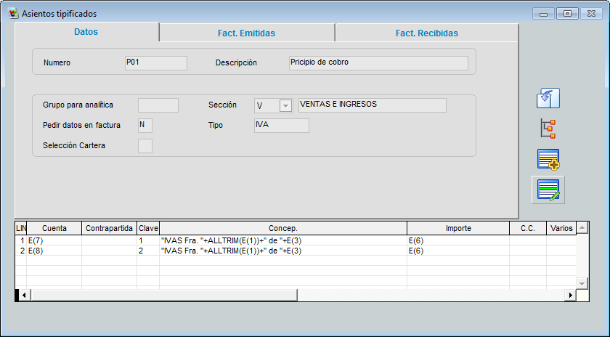Click the Concep. column header

282,228
